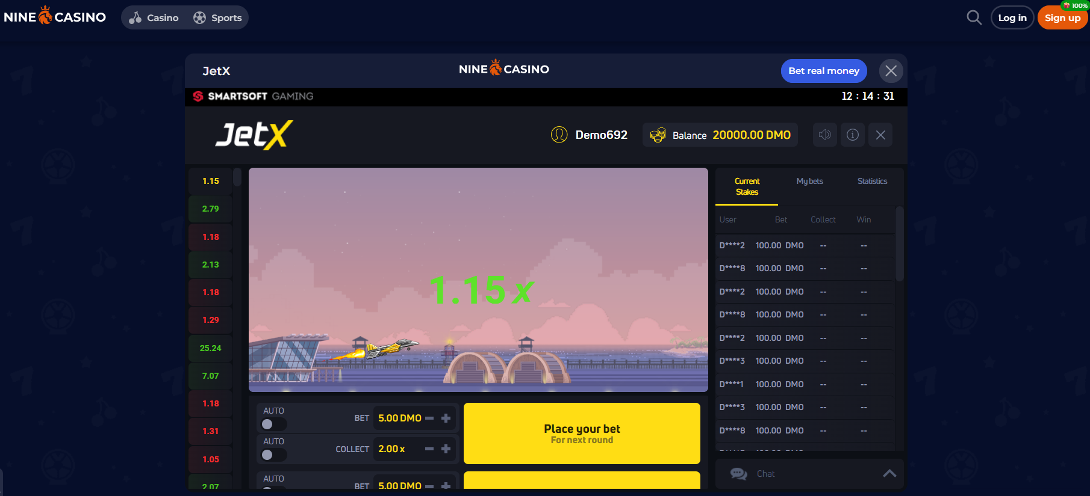Click the Log in button
Image resolution: width=1090 pixels, height=496 pixels.
click(1012, 17)
